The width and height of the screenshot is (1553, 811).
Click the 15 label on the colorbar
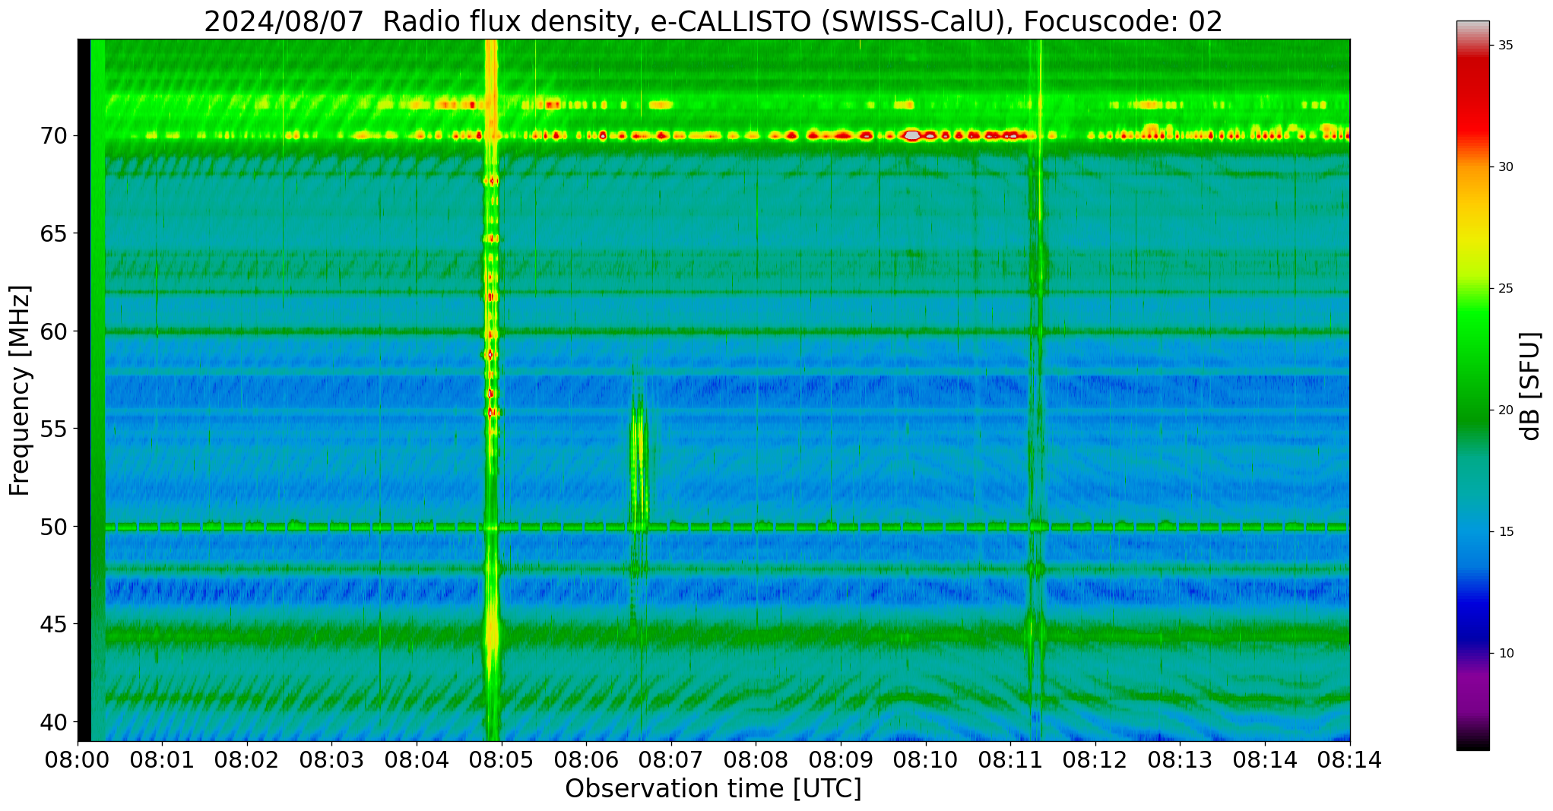pos(1505,532)
